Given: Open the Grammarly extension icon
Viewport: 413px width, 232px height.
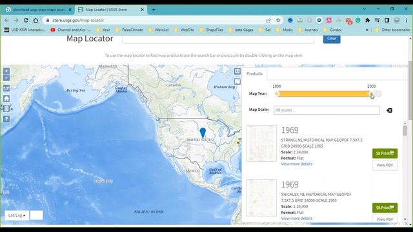Looking at the screenshot, I should [358, 20].
